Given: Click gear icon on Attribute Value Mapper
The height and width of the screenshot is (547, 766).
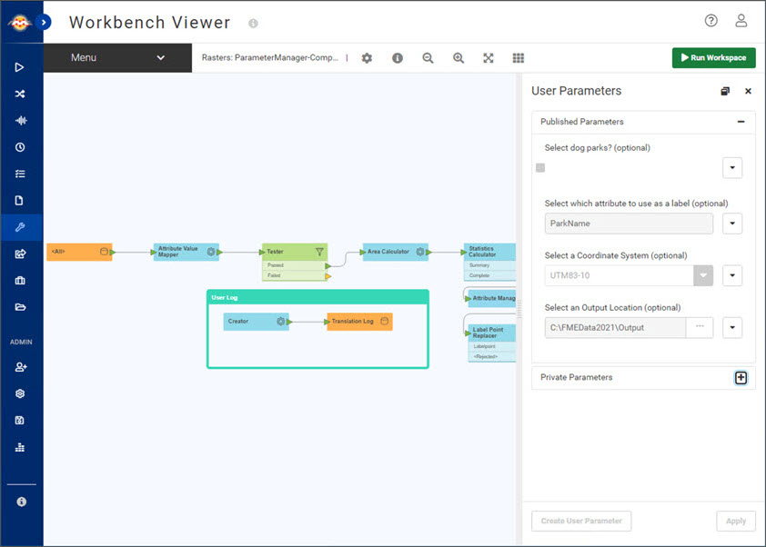Looking at the screenshot, I should tap(210, 252).
